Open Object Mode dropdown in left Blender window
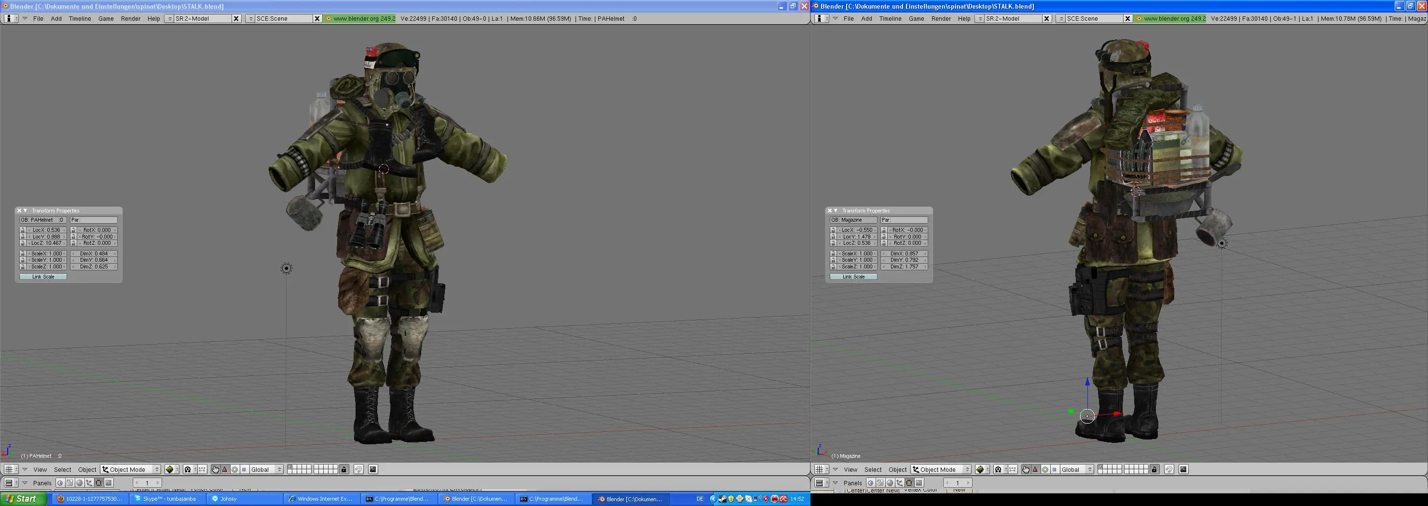1428x506 pixels. click(x=130, y=469)
